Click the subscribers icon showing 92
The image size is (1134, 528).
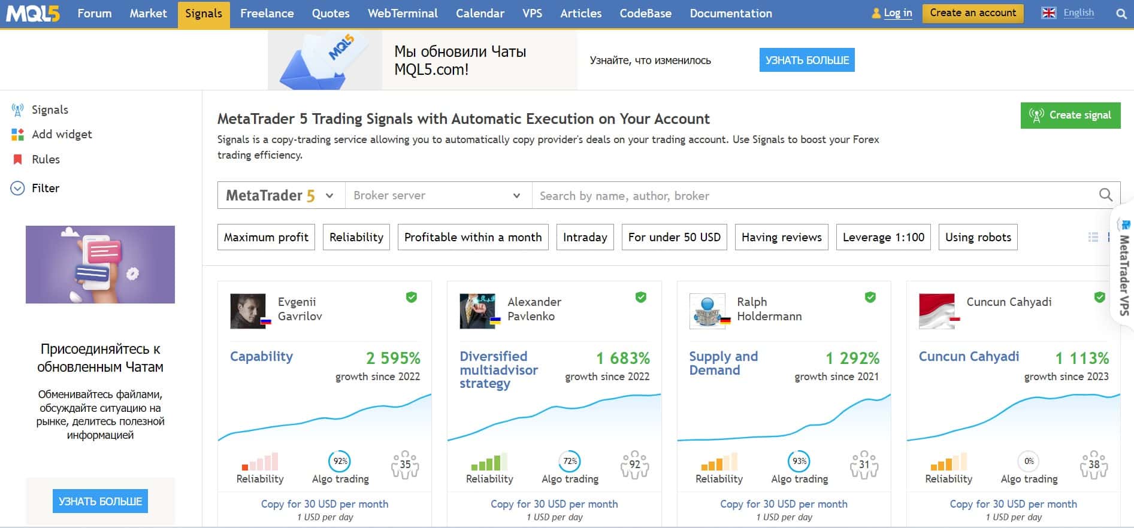(x=635, y=465)
